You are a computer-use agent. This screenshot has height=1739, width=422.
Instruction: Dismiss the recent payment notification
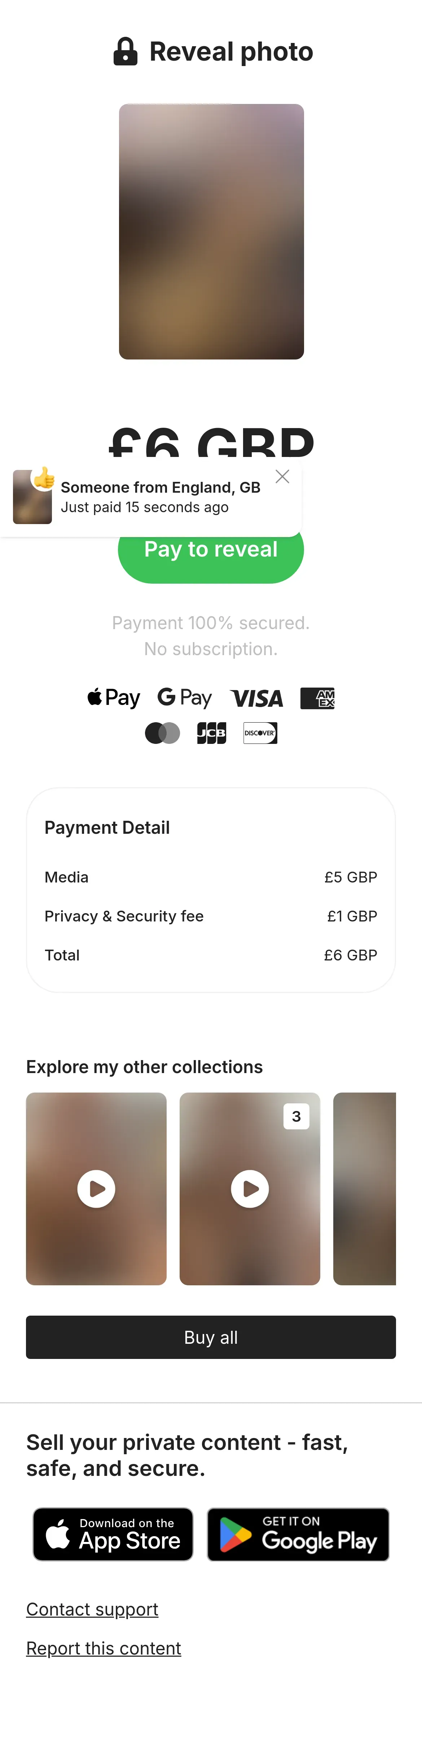(x=282, y=476)
